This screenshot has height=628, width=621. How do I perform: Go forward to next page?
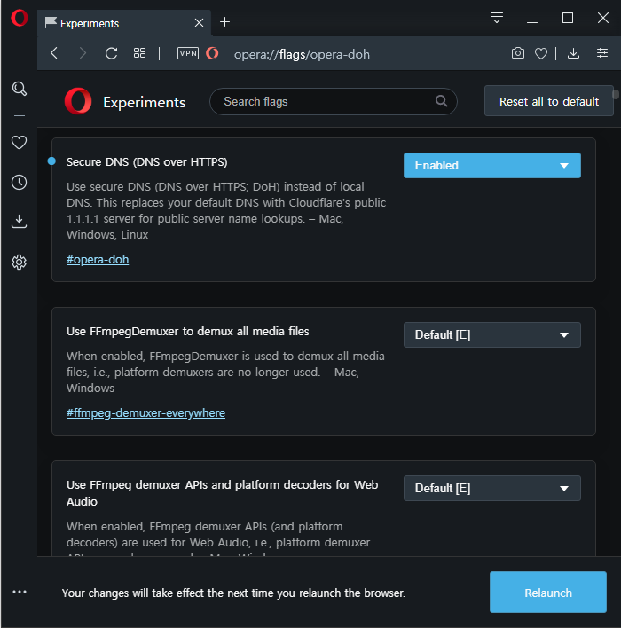(x=83, y=53)
